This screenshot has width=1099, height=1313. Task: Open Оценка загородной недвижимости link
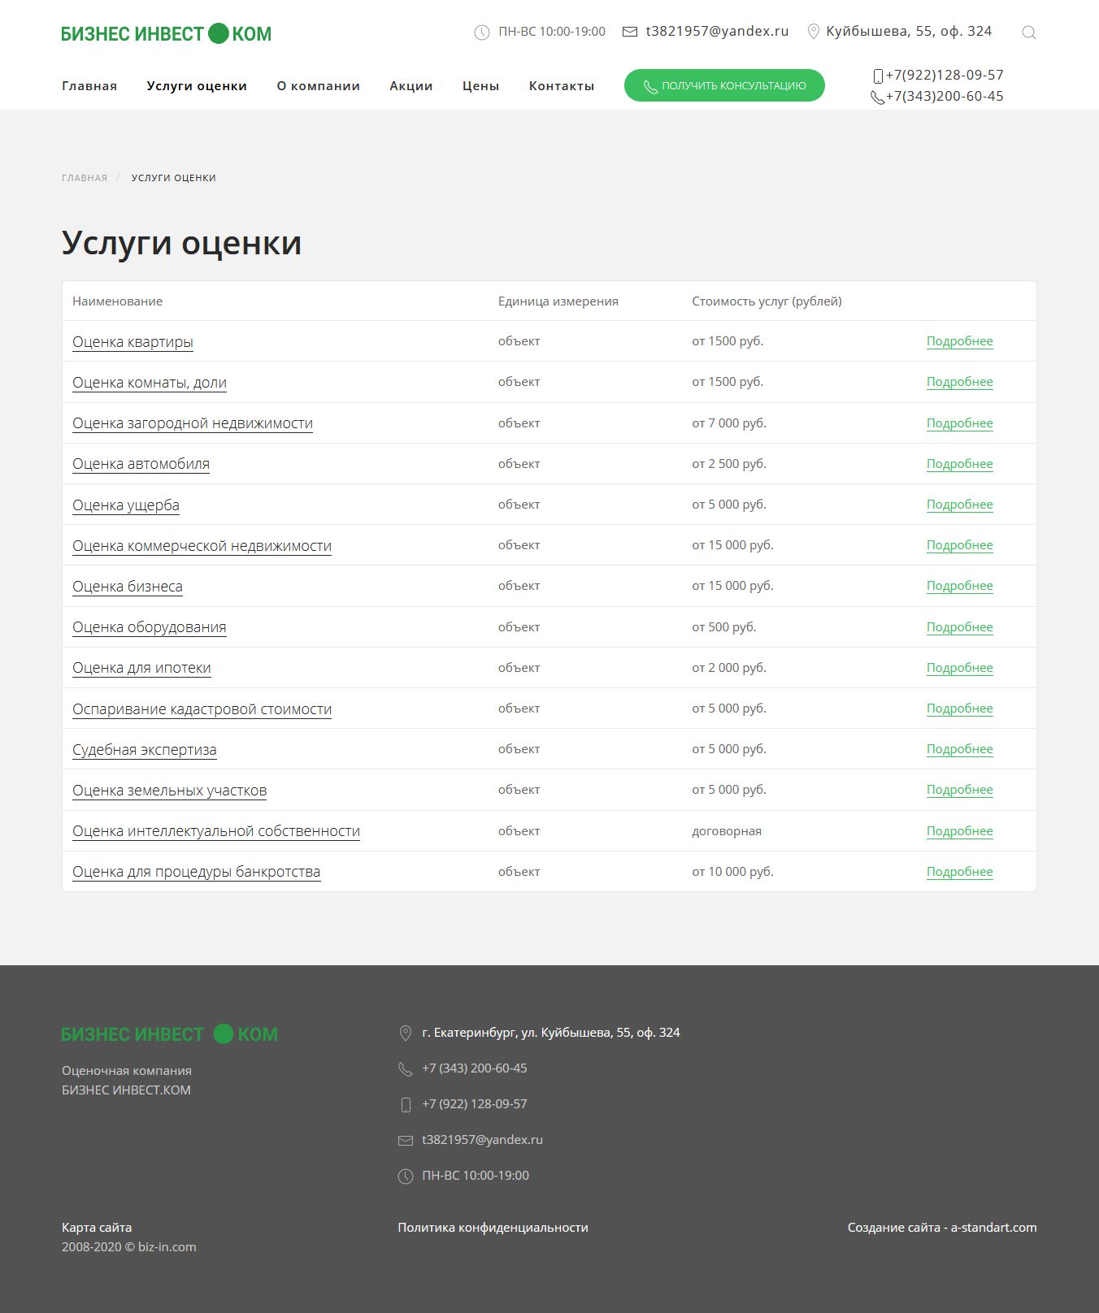coord(193,423)
